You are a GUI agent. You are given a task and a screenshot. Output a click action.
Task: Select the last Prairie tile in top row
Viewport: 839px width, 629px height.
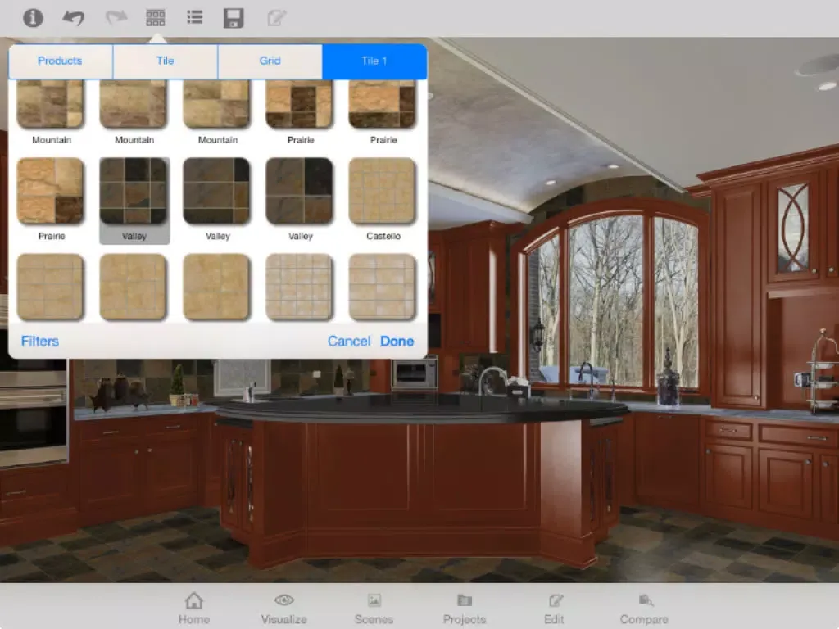click(382, 104)
